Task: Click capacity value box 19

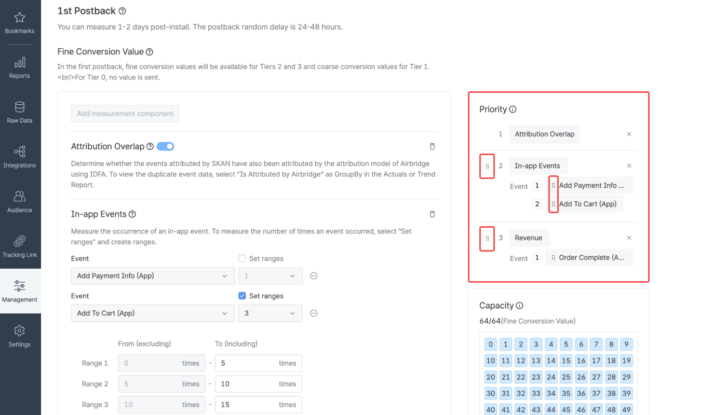Action: (626, 361)
